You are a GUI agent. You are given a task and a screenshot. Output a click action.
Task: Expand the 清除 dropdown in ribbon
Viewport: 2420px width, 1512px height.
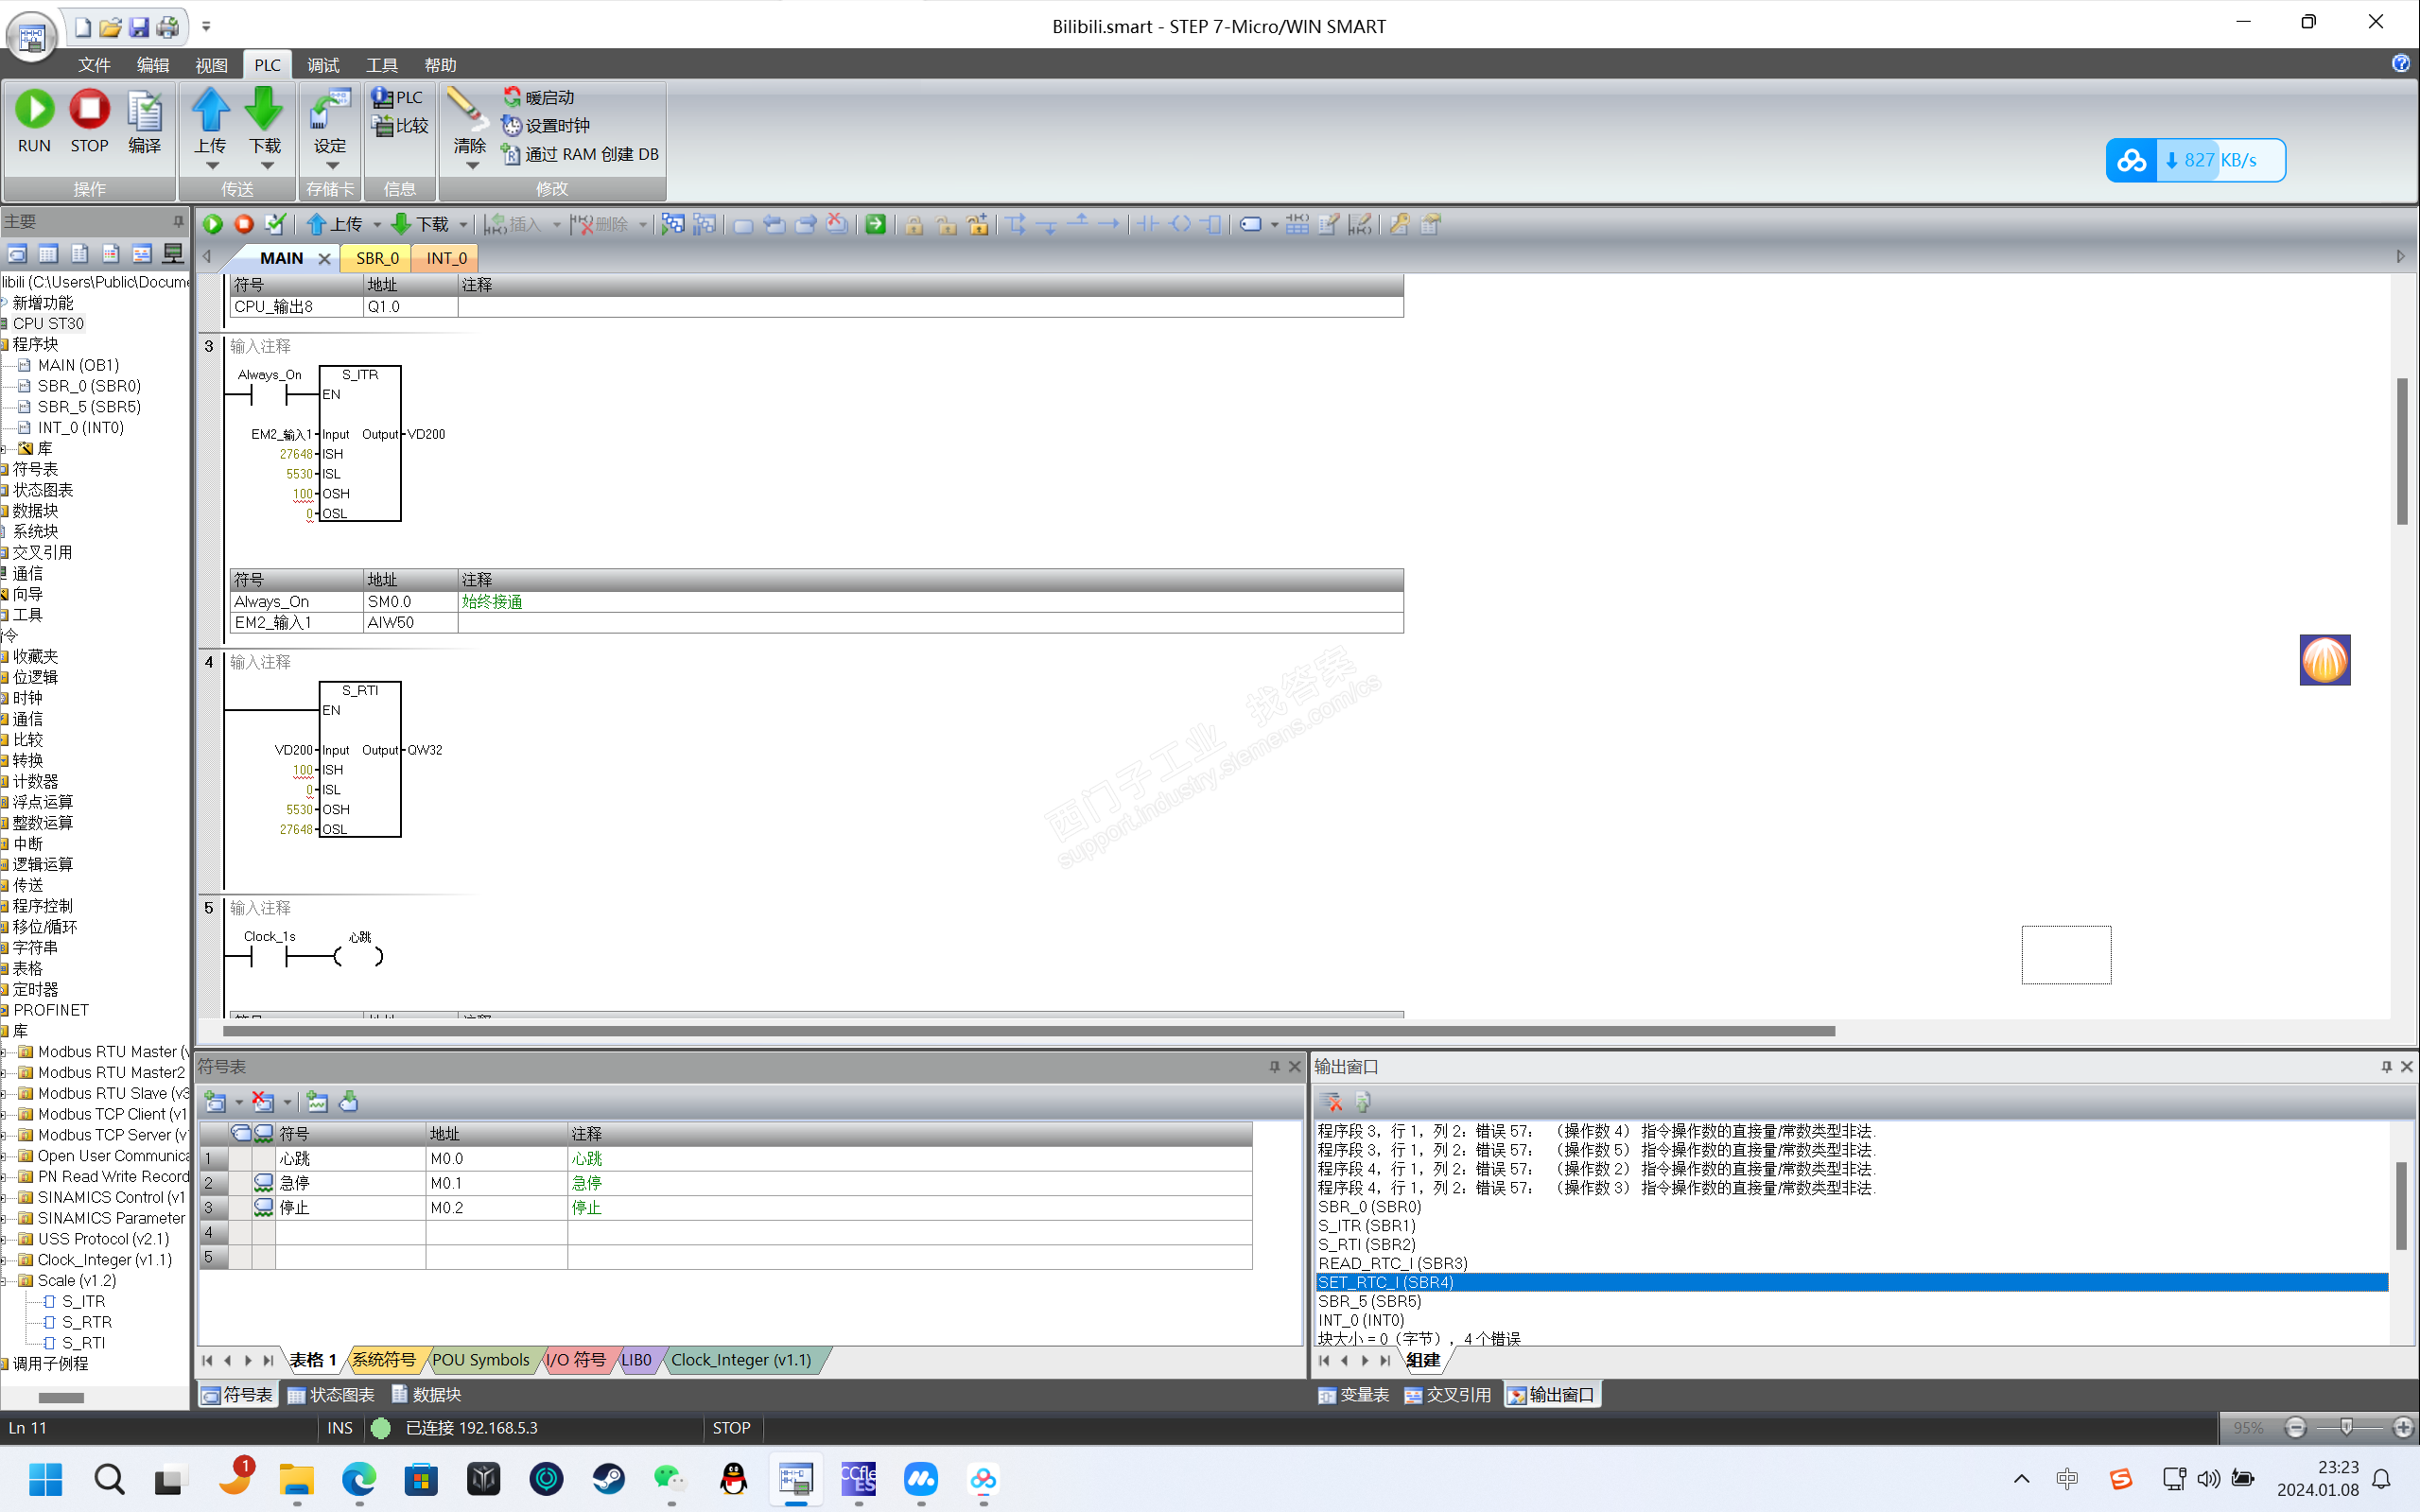[471, 166]
